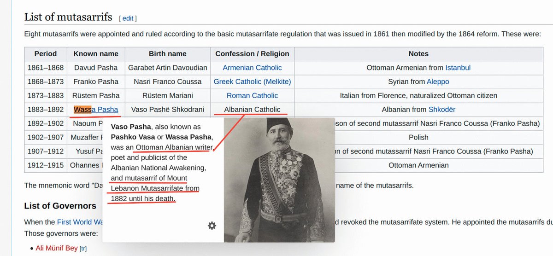Image resolution: width=553 pixels, height=256 pixels.
Task: Click the List of mutasarrifs heading
Action: click(x=68, y=17)
